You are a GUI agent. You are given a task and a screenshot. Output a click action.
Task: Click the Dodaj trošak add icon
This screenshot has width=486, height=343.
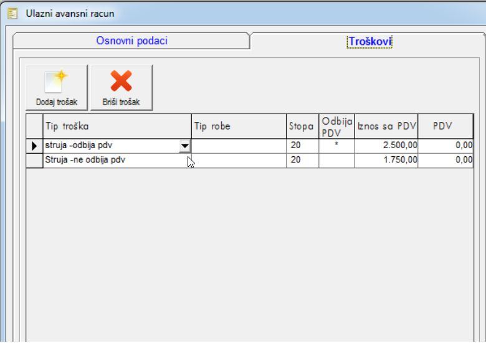pyautogui.click(x=57, y=83)
